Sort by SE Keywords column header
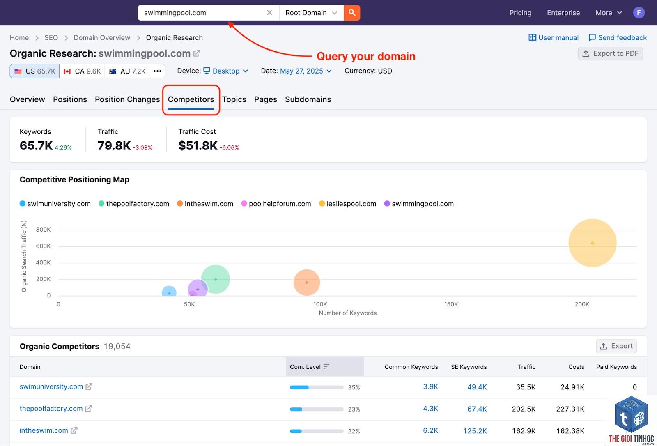This screenshot has height=446, width=657. [x=469, y=367]
